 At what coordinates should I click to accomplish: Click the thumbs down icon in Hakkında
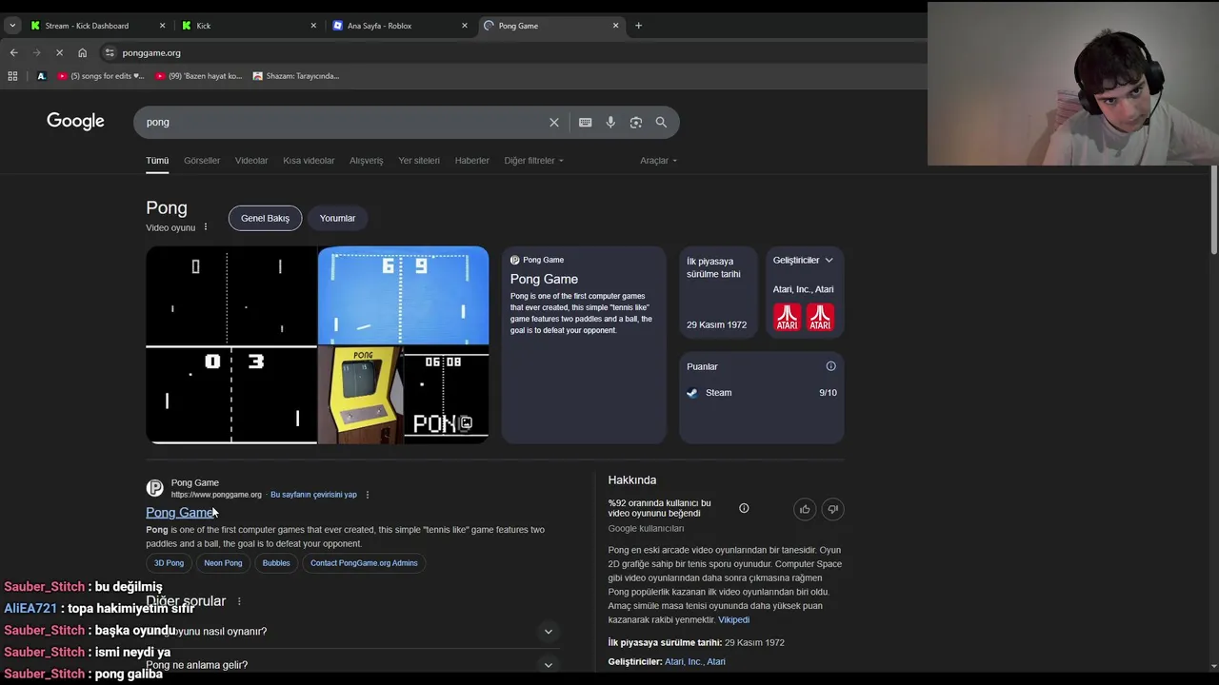pos(832,509)
